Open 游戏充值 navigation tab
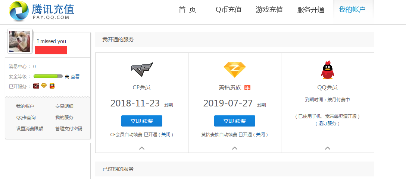The width and height of the screenshot is (406, 179). pos(269,10)
